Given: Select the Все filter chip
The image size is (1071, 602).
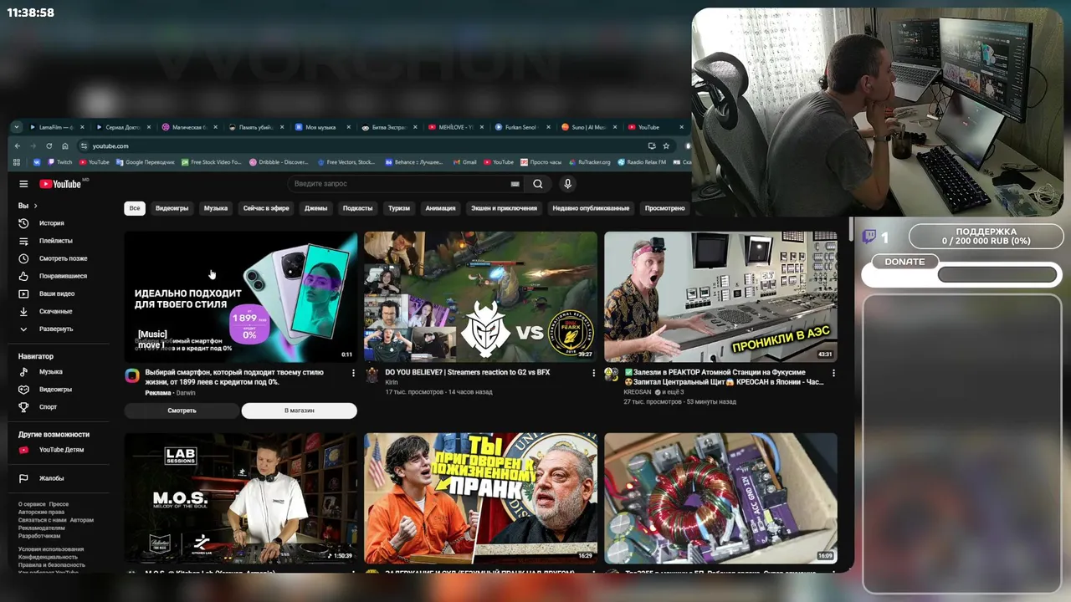Looking at the screenshot, I should [134, 208].
